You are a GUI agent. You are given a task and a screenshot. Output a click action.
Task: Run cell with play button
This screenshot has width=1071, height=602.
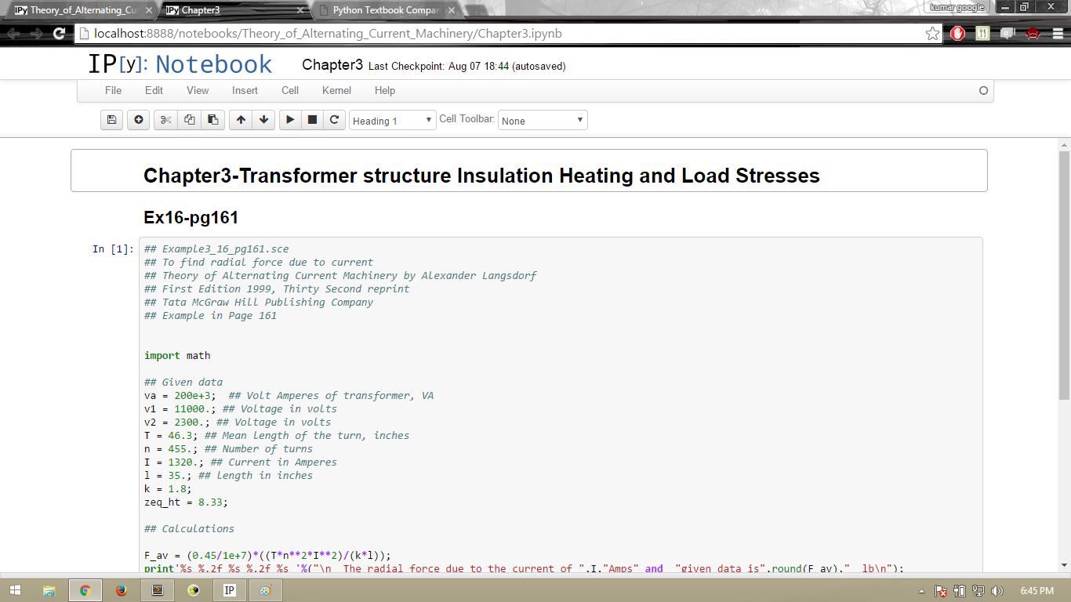click(290, 120)
